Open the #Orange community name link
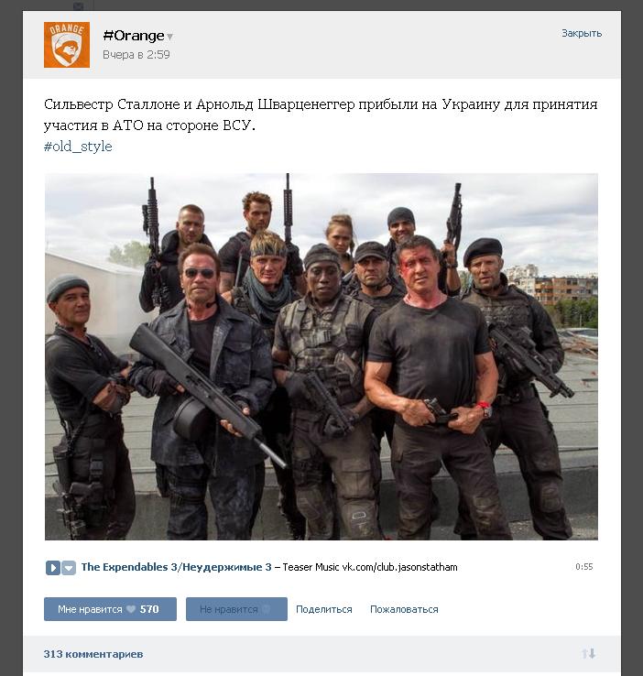This screenshot has width=643, height=676. tap(134, 36)
